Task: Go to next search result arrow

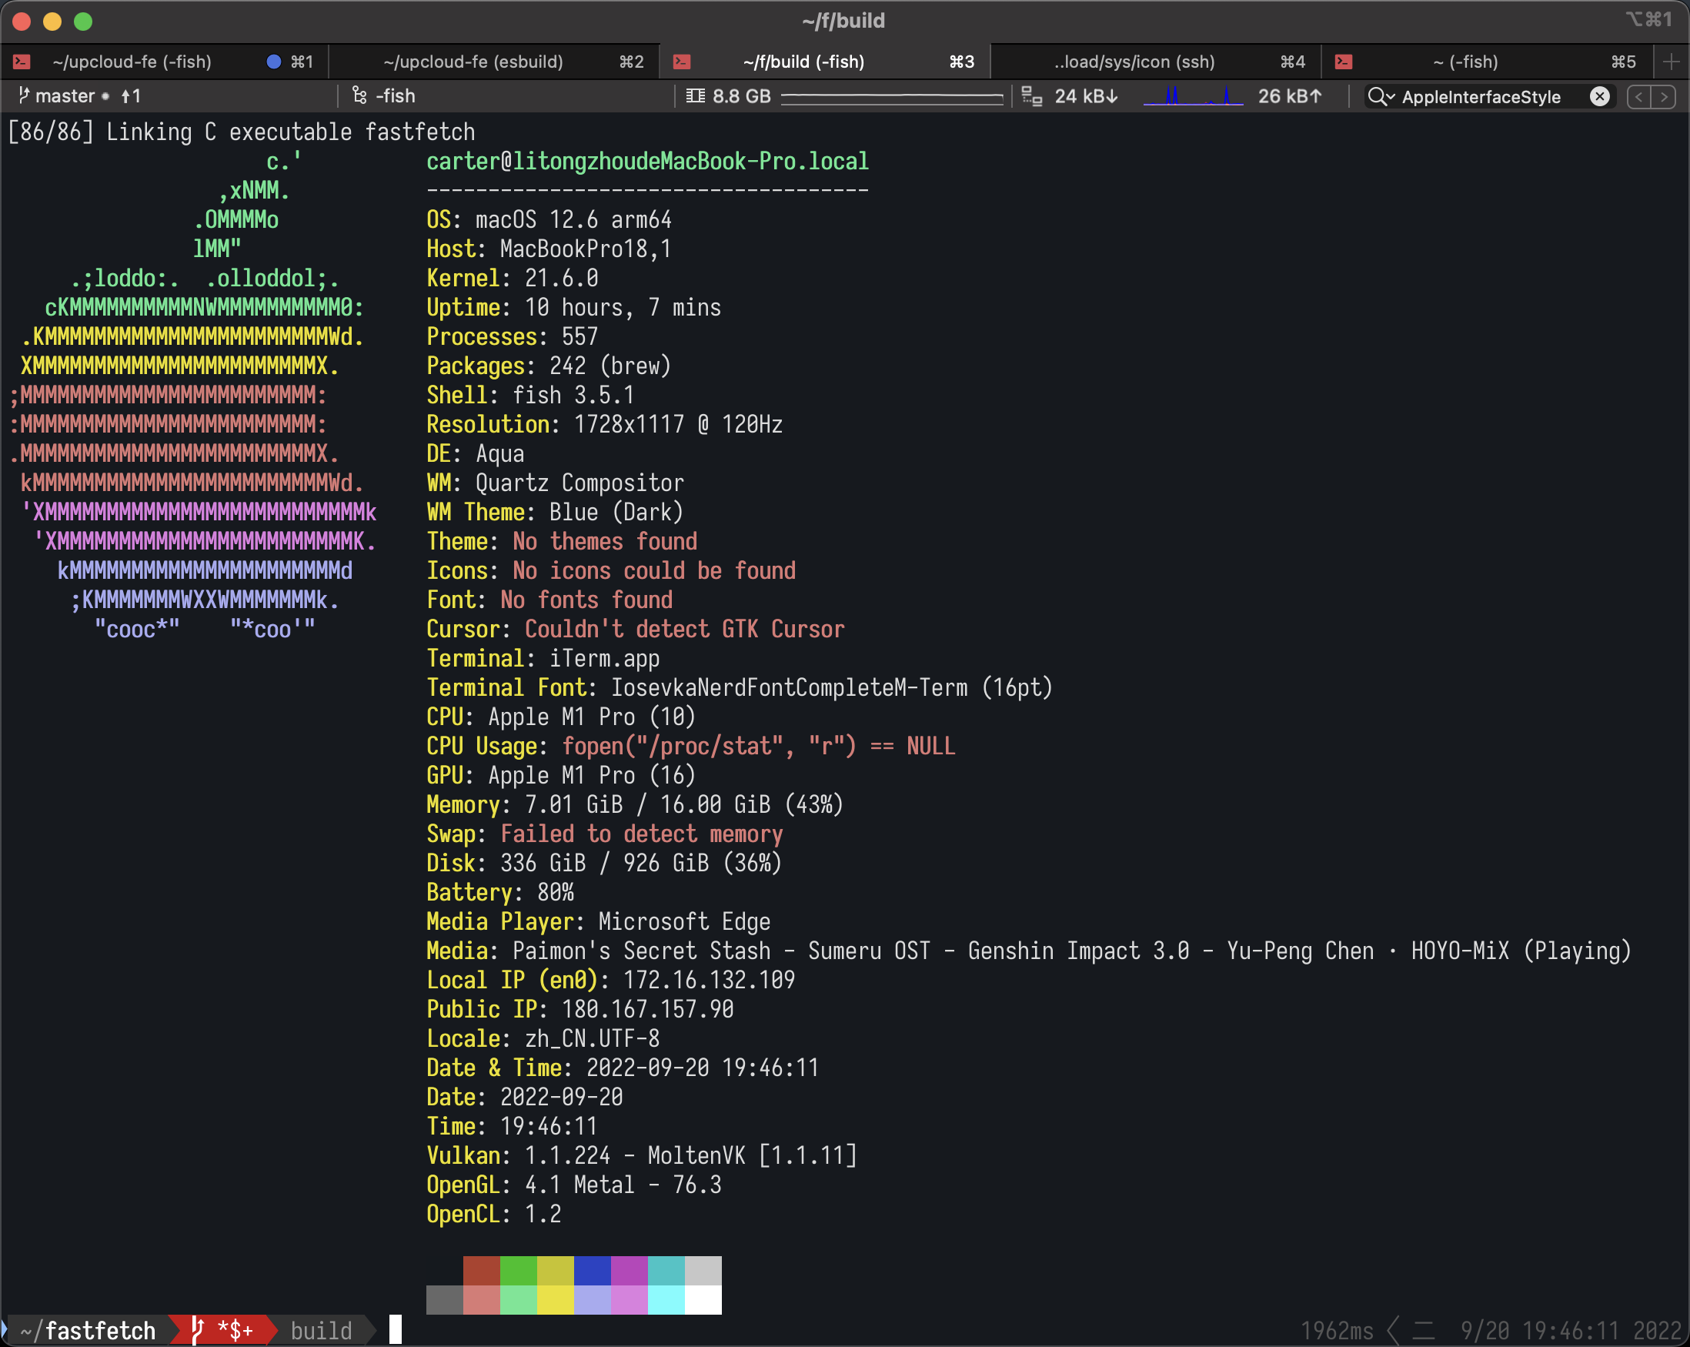Action: 1663,96
